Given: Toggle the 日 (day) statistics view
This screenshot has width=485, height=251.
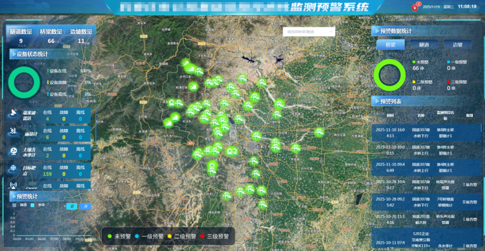Looking at the screenshot, I should pyautogui.click(x=72, y=206).
